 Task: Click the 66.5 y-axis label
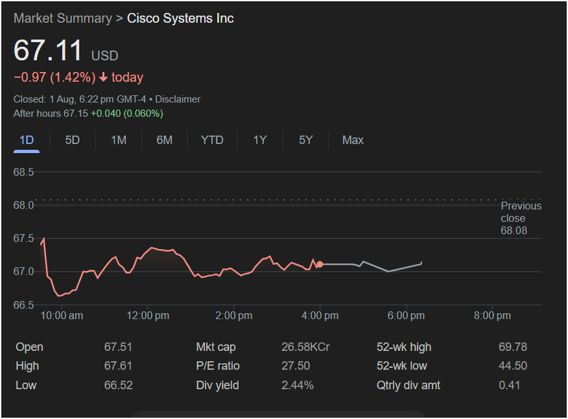point(23,305)
